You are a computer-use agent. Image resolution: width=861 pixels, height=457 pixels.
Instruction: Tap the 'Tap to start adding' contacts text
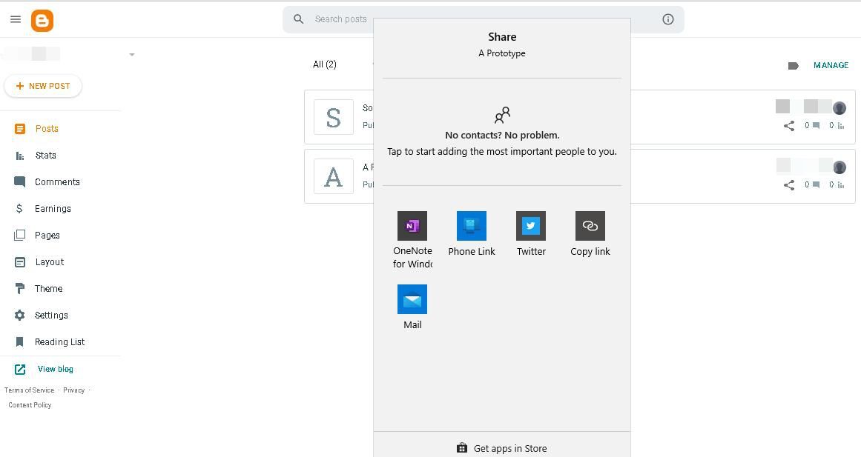[x=502, y=151]
